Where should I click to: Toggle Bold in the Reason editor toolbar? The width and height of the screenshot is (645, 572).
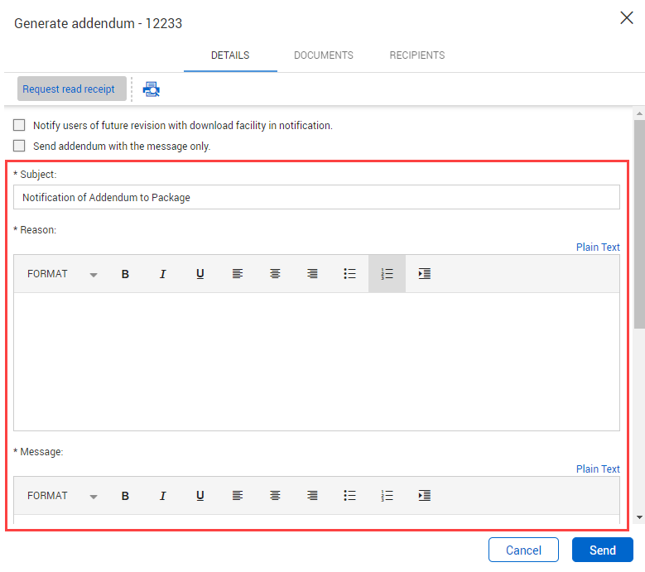point(126,274)
